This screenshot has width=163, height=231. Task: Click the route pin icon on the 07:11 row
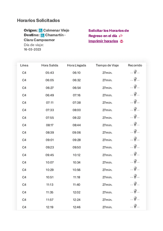coord(135,102)
